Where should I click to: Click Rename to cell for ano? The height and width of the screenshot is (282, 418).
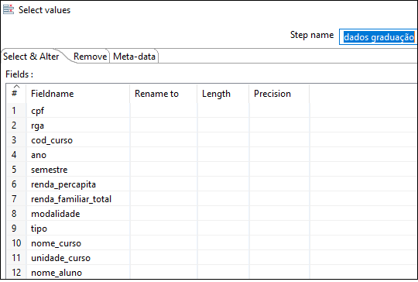[163, 155]
